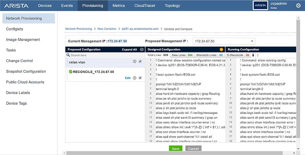Click lp251.sjc.aristanetworks.com breadcrumb link
Screen dimensions: 305x155
click(140, 29)
